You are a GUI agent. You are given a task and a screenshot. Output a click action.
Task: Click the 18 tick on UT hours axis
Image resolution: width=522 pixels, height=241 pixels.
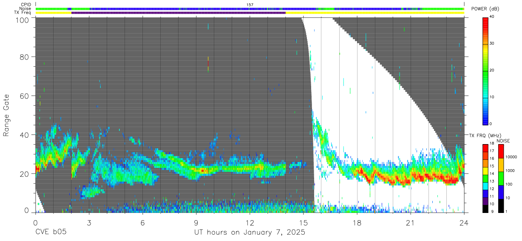point(357,222)
